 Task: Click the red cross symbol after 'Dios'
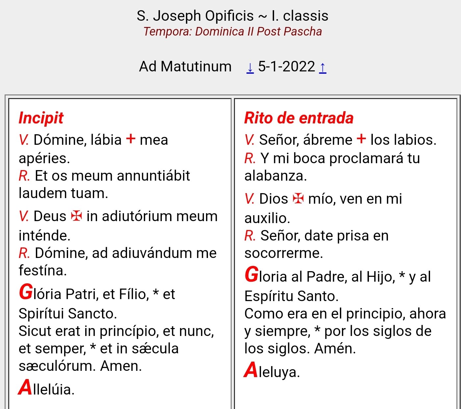[x=298, y=198]
